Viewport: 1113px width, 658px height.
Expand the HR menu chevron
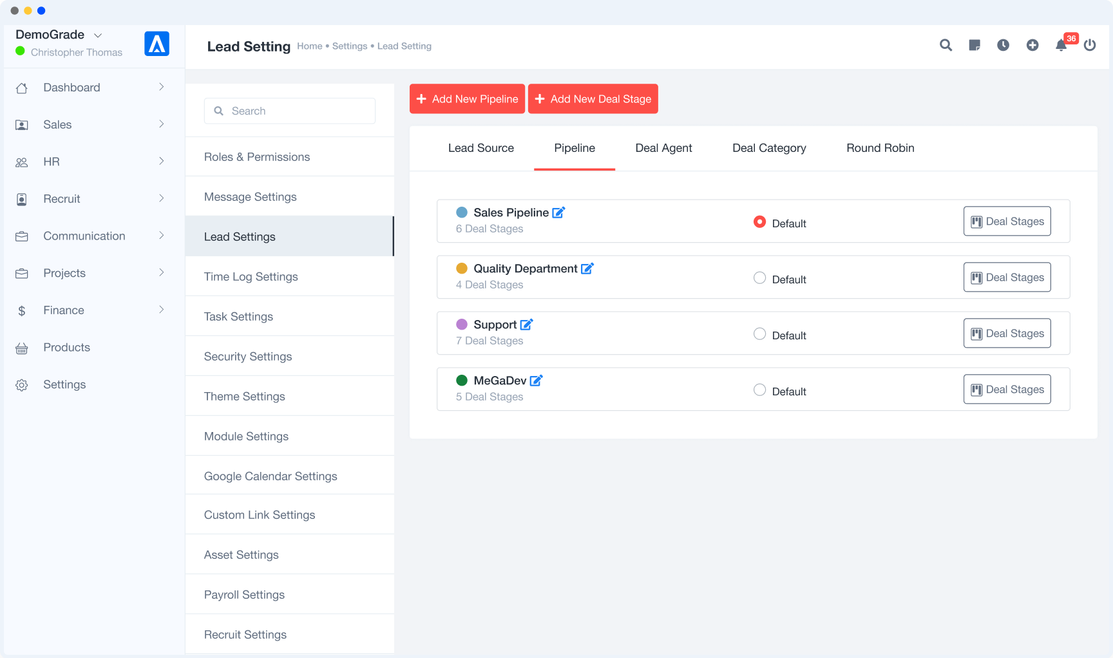click(x=162, y=161)
